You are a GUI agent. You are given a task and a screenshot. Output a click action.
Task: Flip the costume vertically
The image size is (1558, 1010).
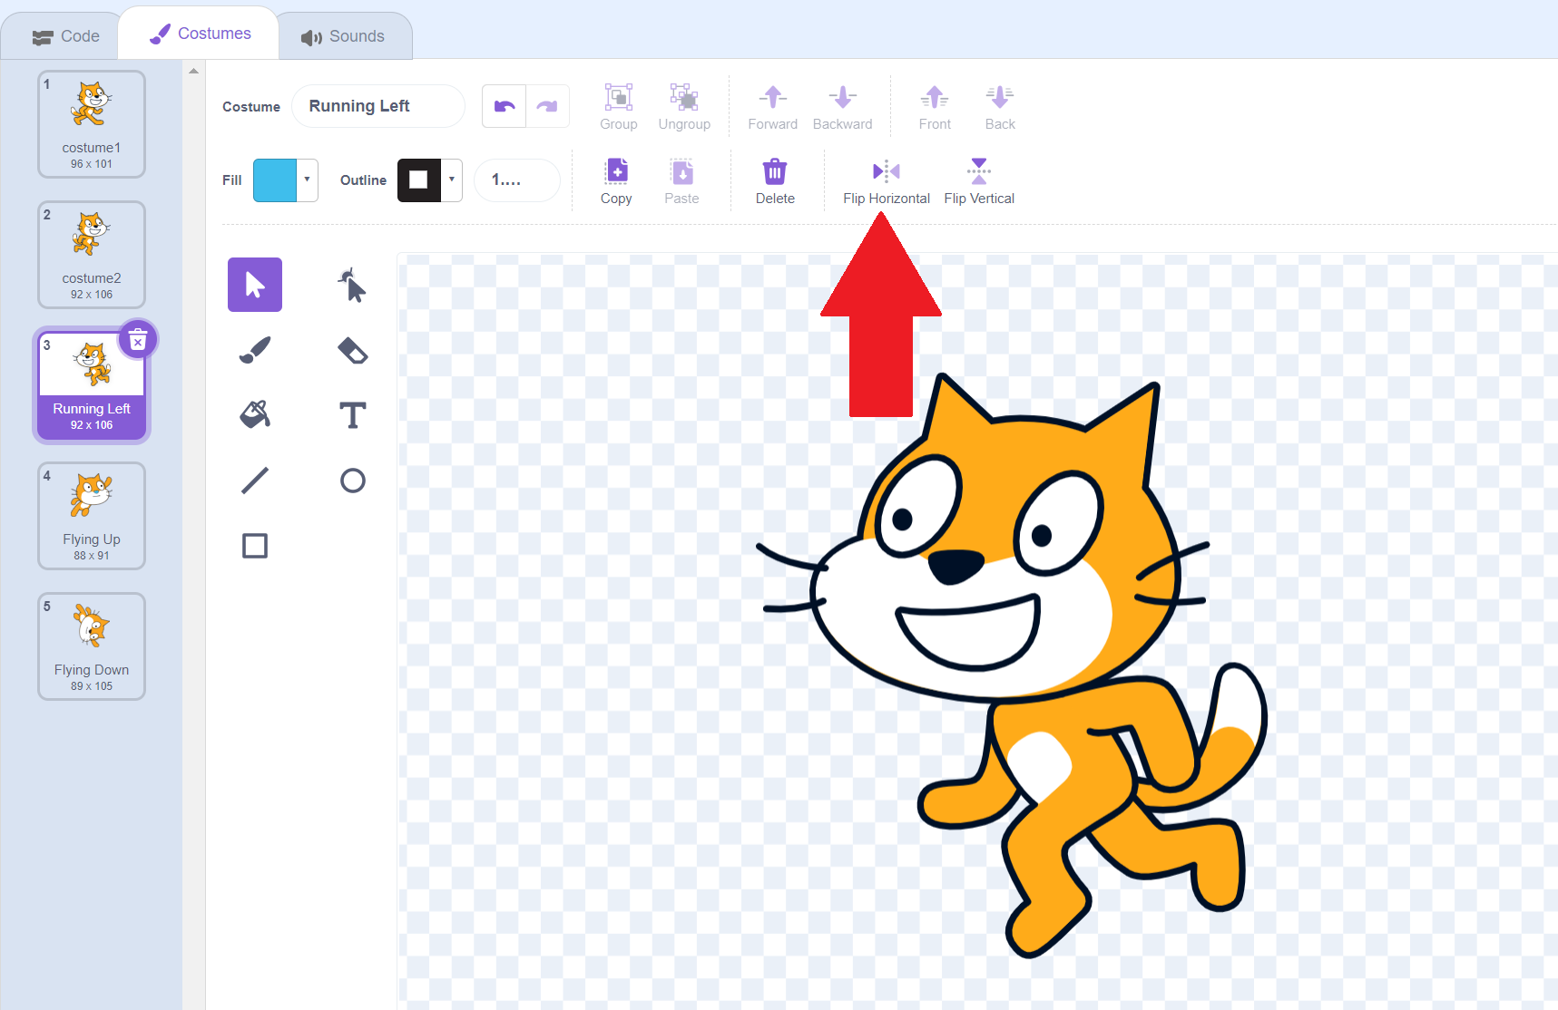tap(979, 180)
